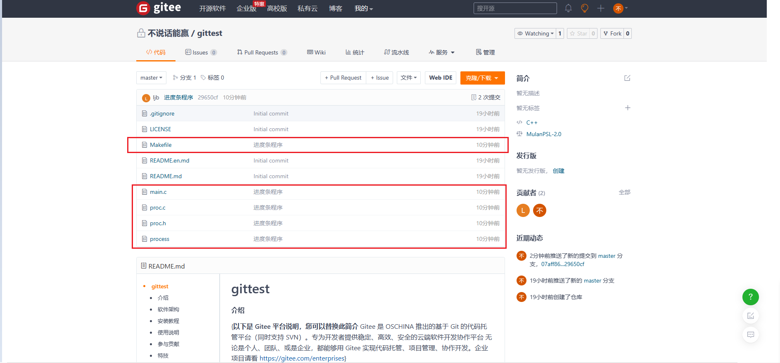Viewport: 780px width, 363px height.
Task: Click the lightbulb tips icon
Action: 584,8
